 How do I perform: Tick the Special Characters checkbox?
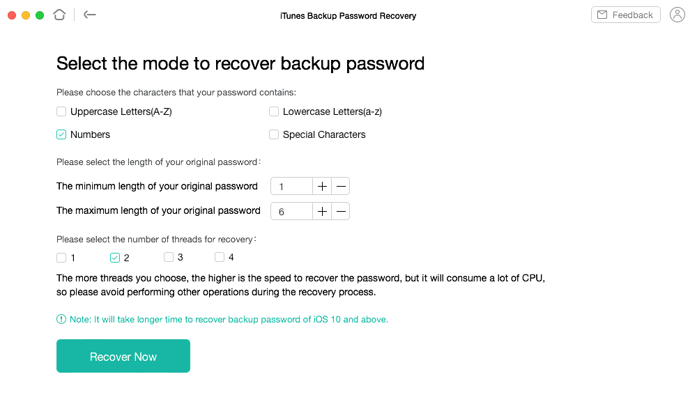pos(274,134)
